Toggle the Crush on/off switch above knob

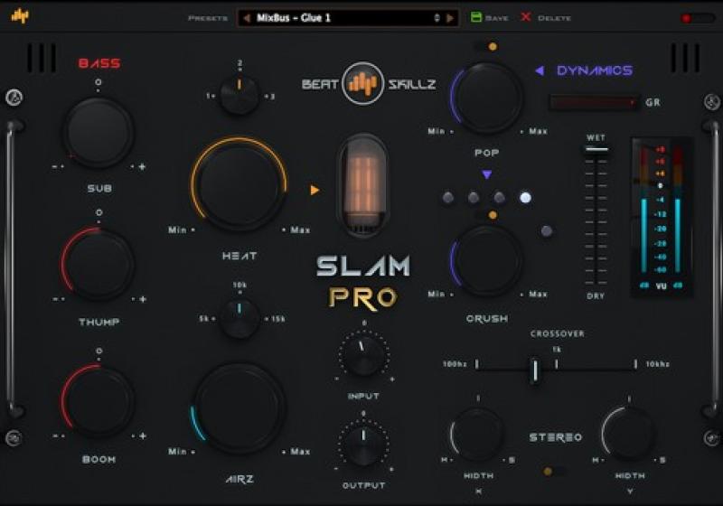coord(486,215)
